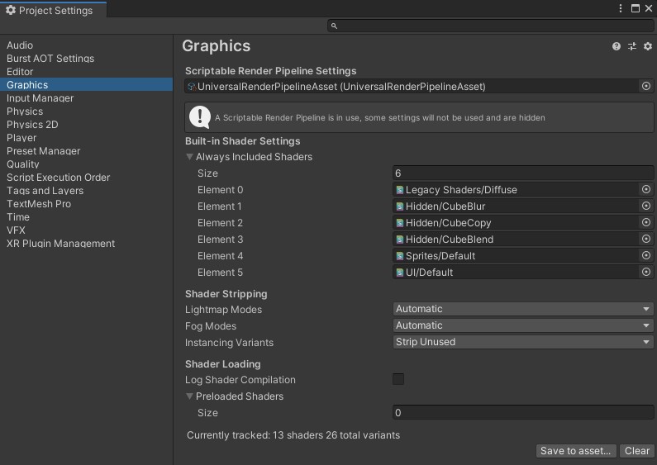Open the Fog Modes dropdown
The width and height of the screenshot is (657, 465).
coord(523,326)
